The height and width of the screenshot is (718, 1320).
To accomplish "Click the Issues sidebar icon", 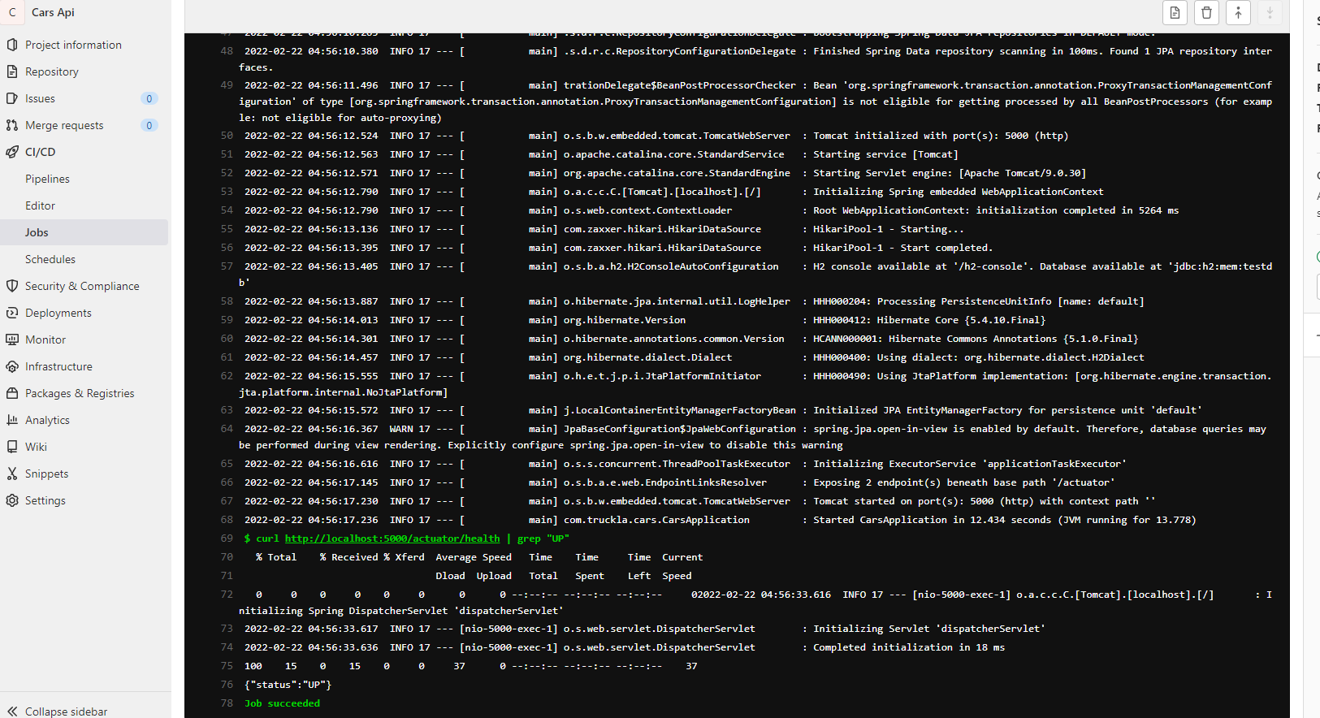I will point(12,98).
